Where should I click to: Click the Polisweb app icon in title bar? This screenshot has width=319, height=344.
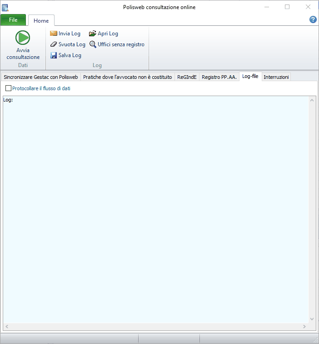tap(5, 7)
